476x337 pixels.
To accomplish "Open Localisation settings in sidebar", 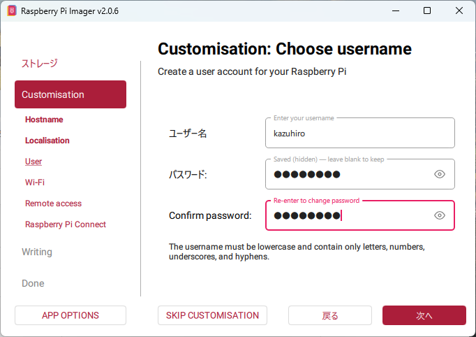I will tap(47, 141).
